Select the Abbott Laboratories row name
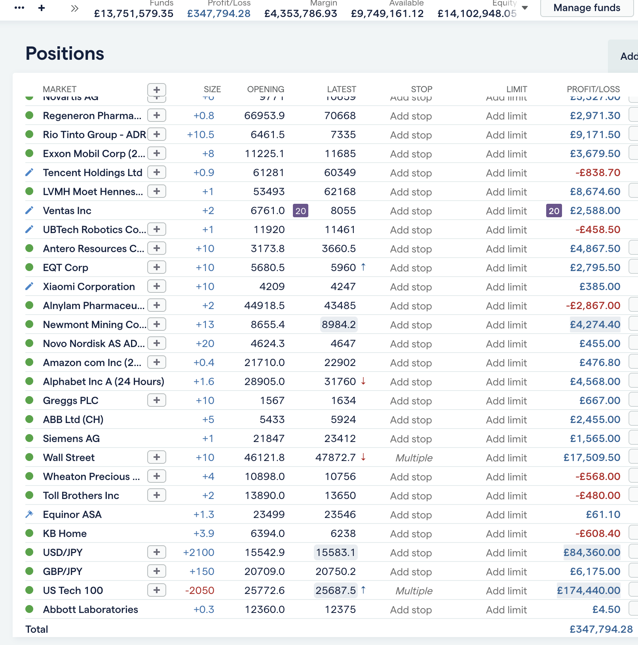638x645 pixels. tap(90, 609)
